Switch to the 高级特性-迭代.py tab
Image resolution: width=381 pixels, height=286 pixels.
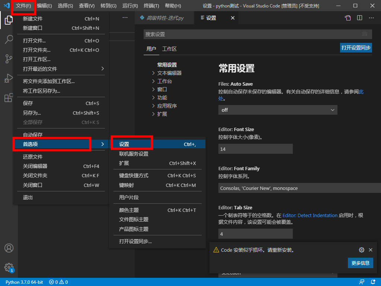tap(164, 18)
